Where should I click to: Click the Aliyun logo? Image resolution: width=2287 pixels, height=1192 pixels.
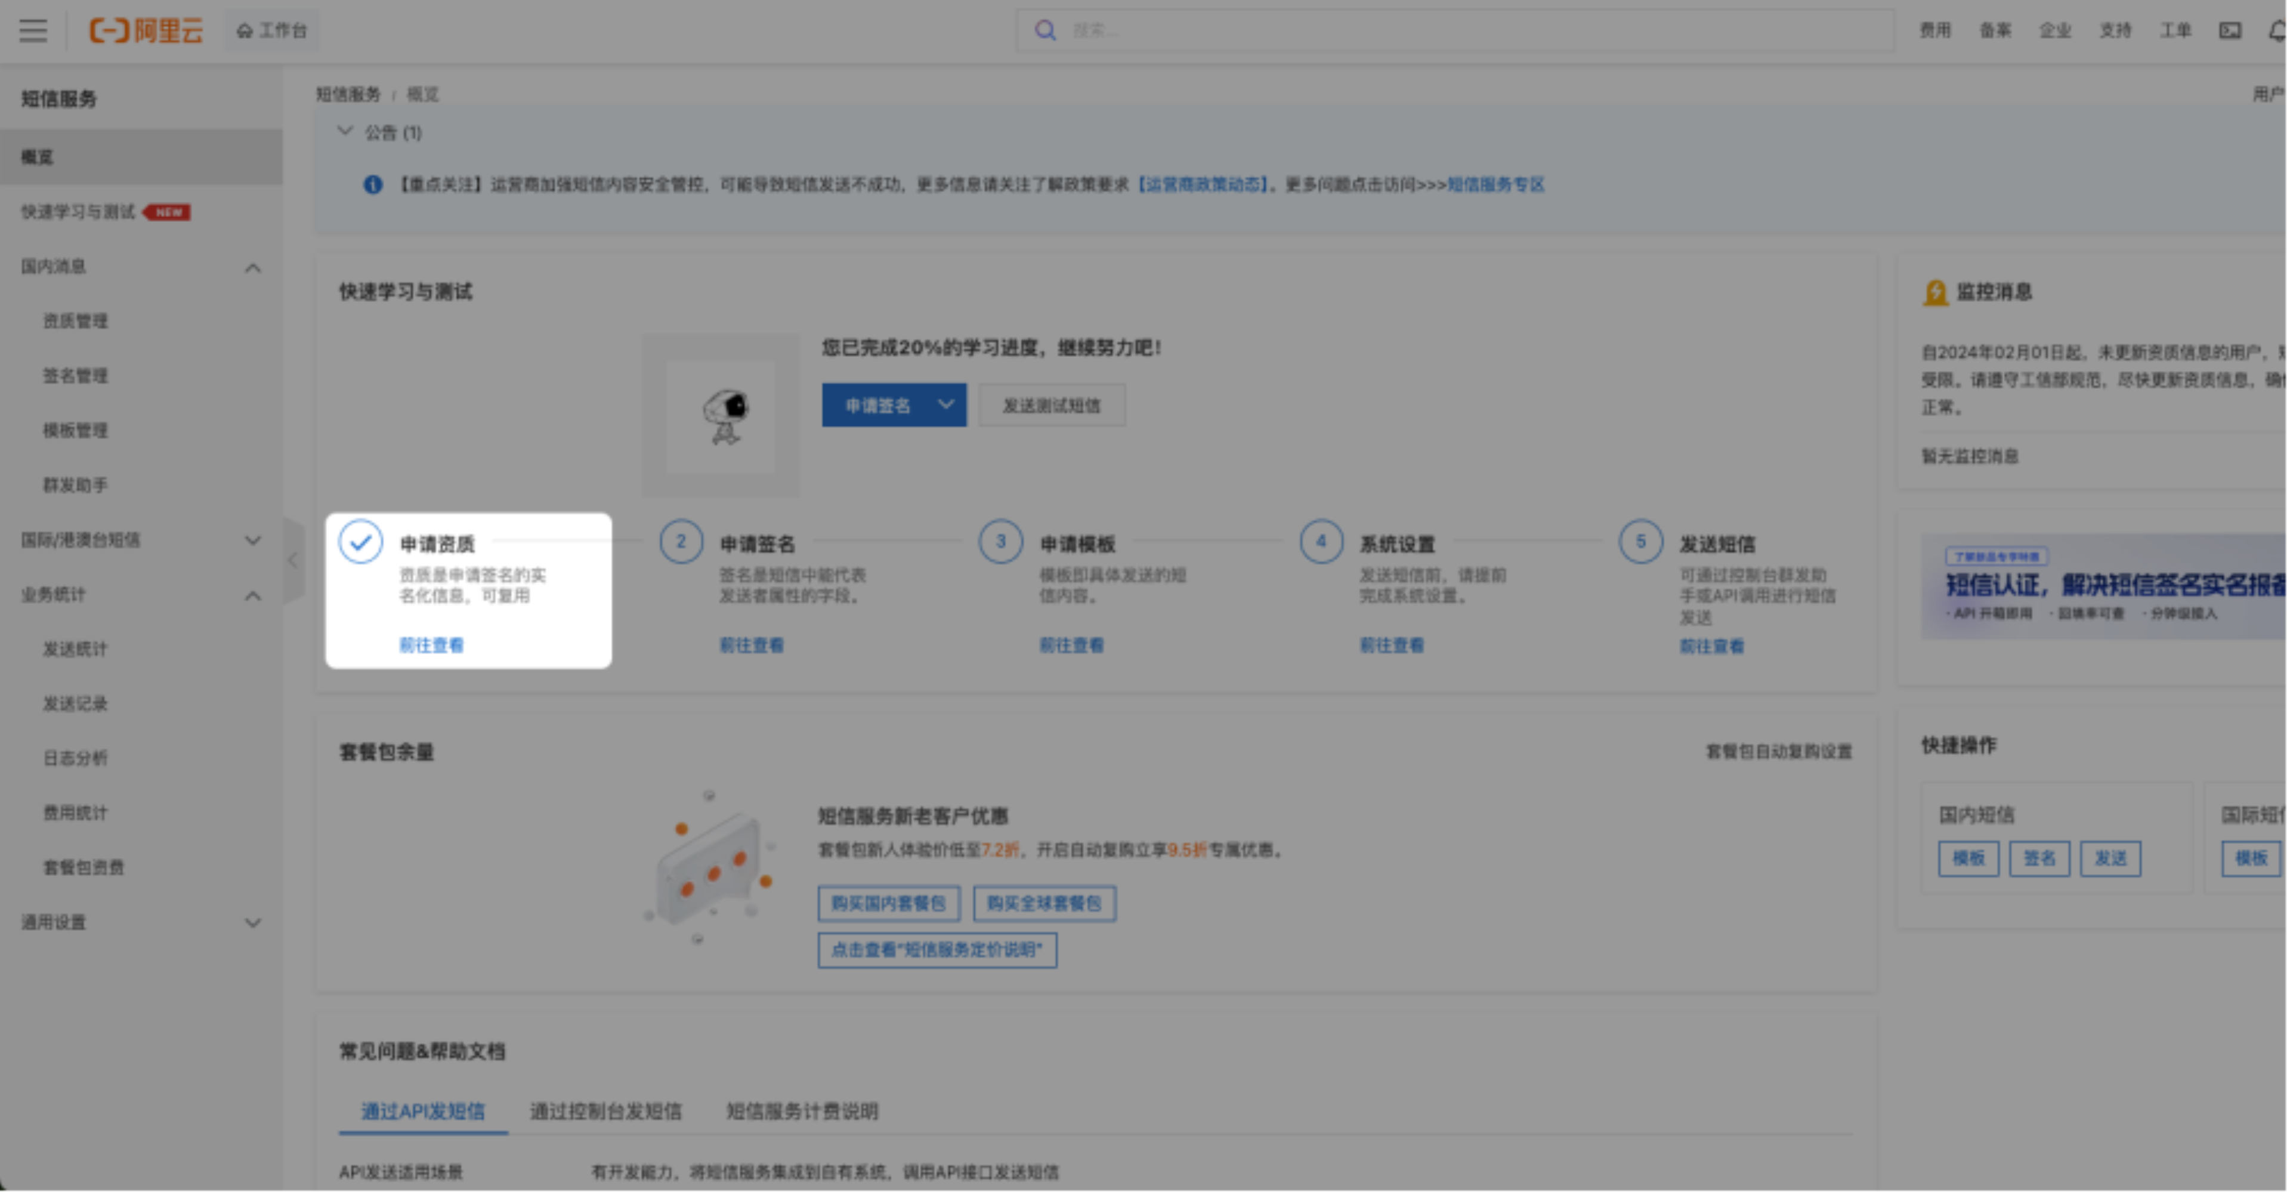(147, 31)
